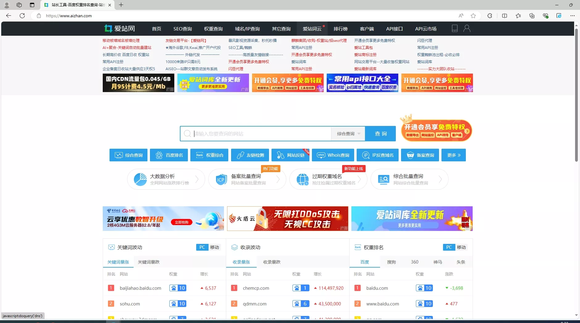This screenshot has height=323, width=580.
Task: Click the IP反查域名 tool button
Action: 378,155
